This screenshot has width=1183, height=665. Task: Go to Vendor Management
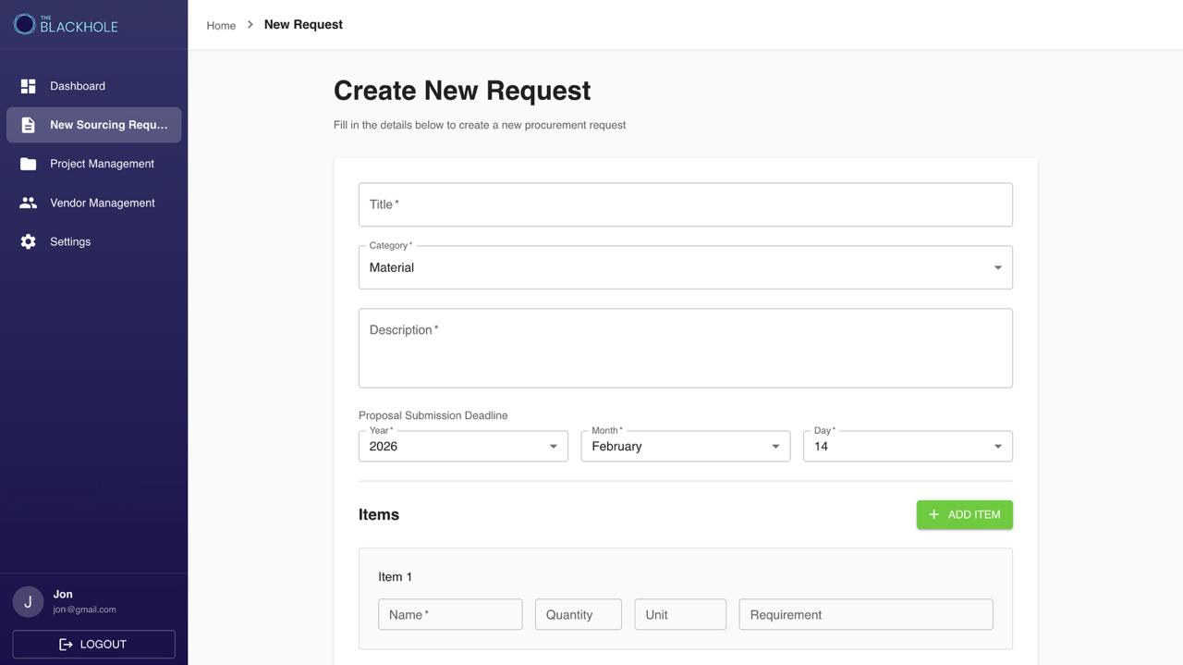[x=93, y=203]
